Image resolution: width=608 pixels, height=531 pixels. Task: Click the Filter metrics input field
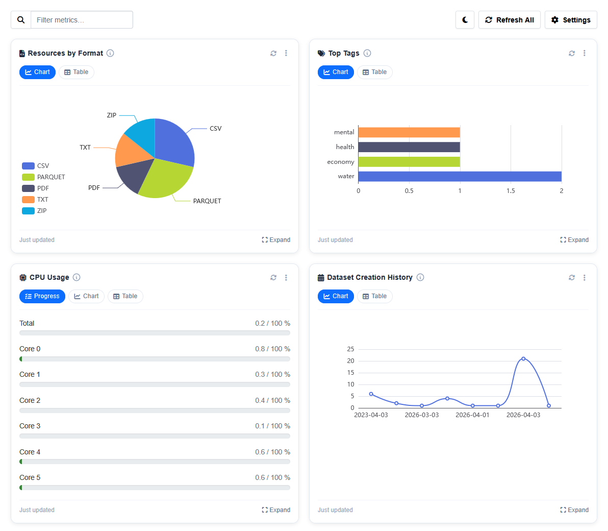82,19
